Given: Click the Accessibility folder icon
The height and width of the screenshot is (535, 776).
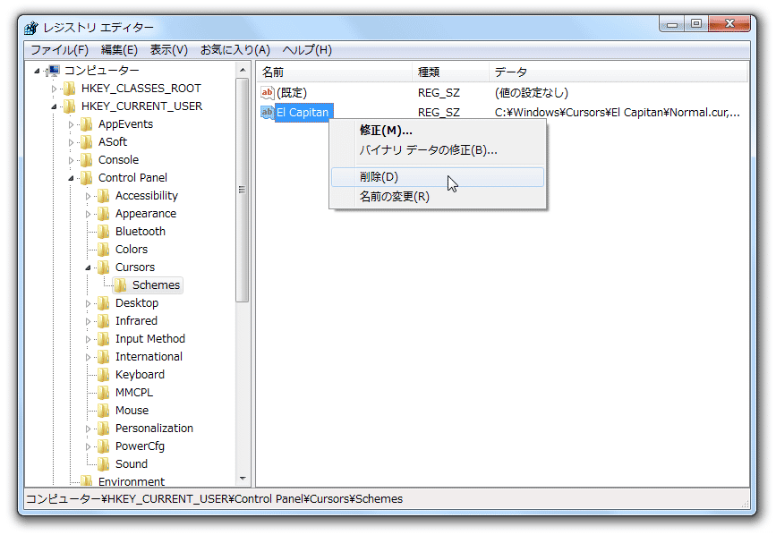Looking at the screenshot, I should pos(104,196).
